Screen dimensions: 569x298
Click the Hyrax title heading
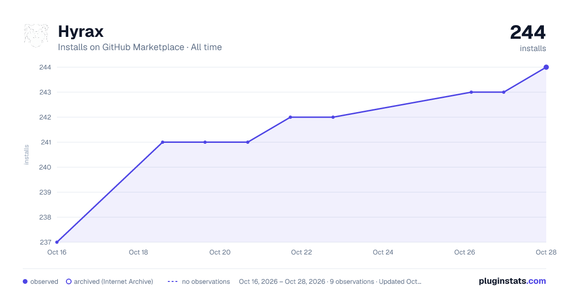(81, 32)
